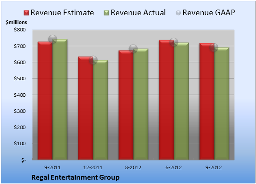256x184 pixels.
Task: Click the '9-2012' x-axis label
Action: click(x=214, y=167)
